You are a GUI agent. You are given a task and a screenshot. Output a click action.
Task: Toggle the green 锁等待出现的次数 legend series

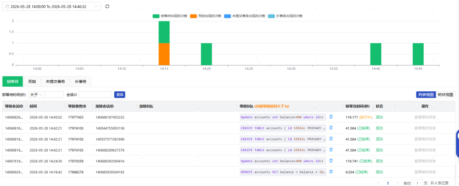pos(170,16)
